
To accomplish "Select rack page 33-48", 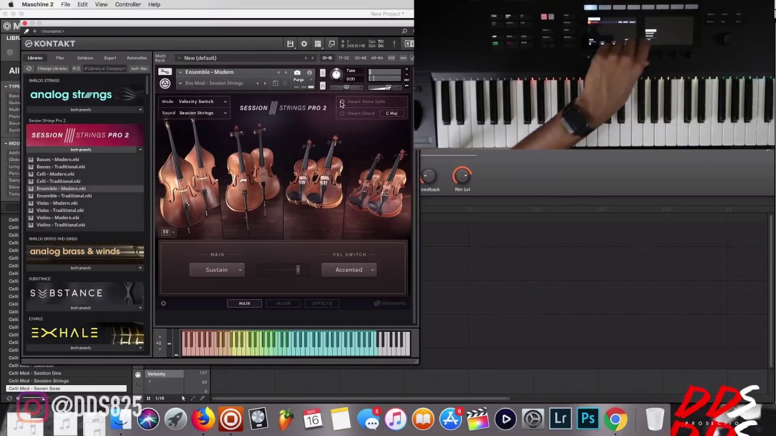I will [x=360, y=58].
